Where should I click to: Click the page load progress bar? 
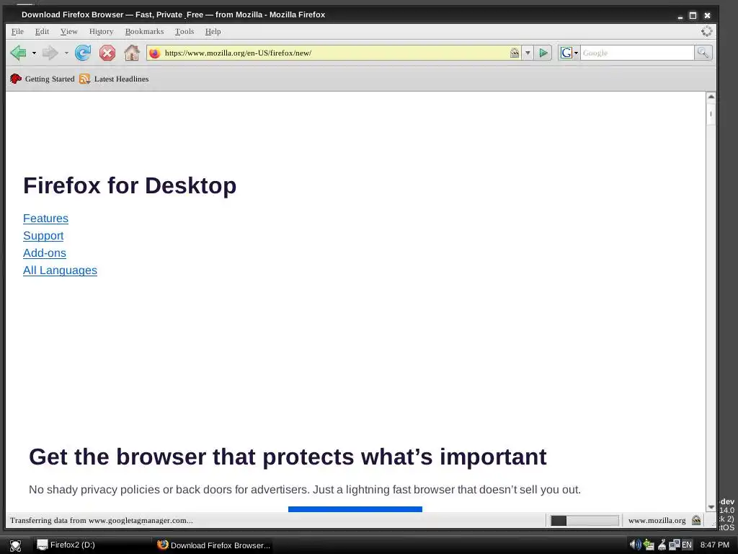coord(584,521)
